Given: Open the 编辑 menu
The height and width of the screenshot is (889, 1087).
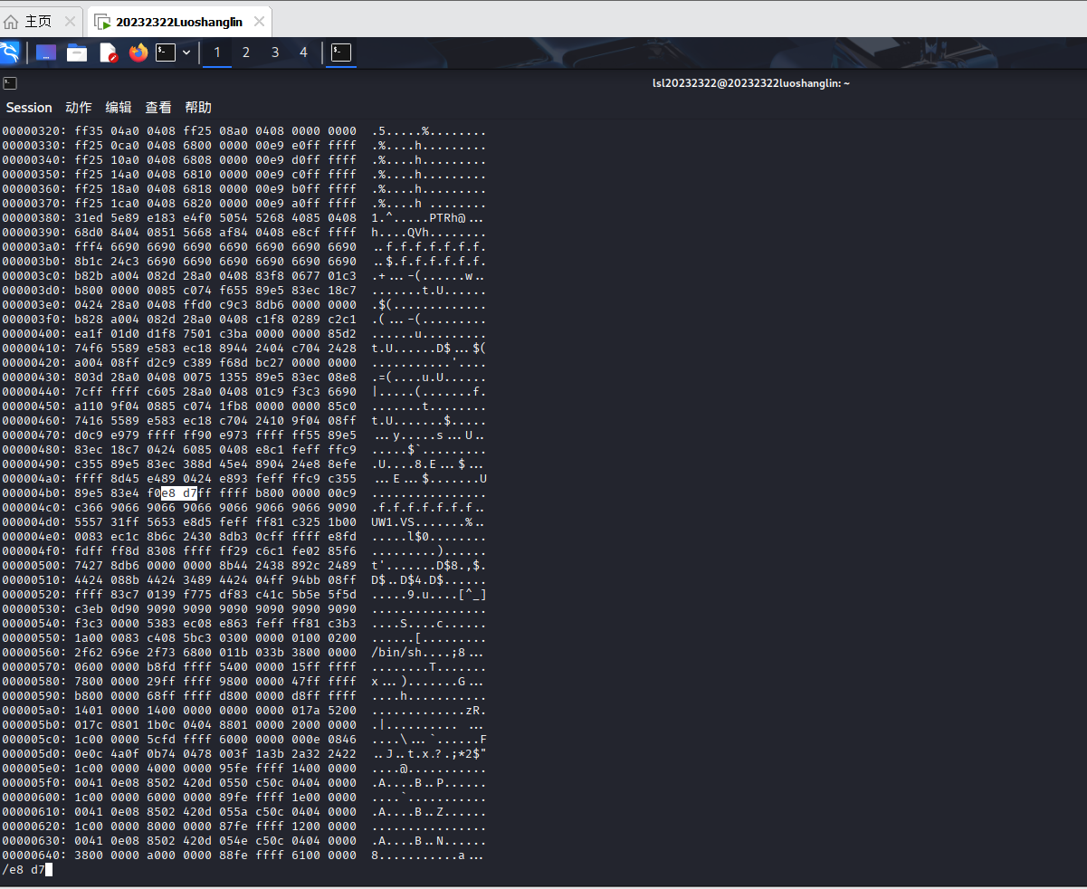Looking at the screenshot, I should pyautogui.click(x=119, y=107).
